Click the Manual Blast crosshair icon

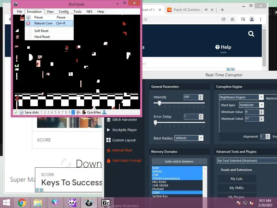(x=108, y=150)
